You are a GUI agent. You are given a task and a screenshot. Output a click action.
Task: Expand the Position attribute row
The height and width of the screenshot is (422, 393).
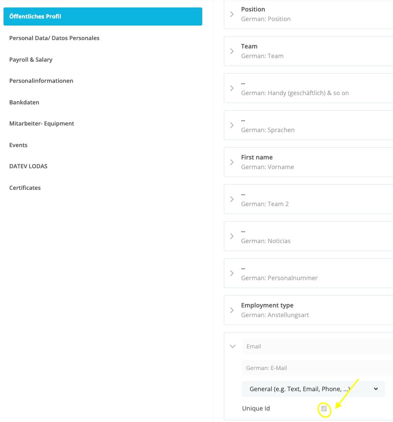click(x=308, y=14)
